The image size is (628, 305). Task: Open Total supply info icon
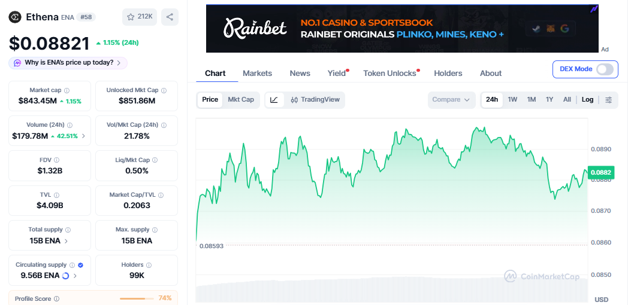pos(68,230)
